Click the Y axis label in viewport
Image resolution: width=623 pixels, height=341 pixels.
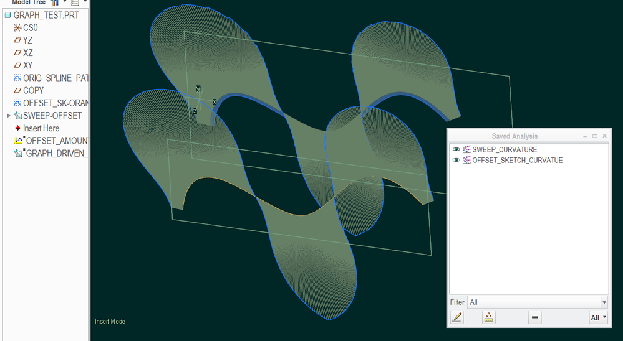198,89
